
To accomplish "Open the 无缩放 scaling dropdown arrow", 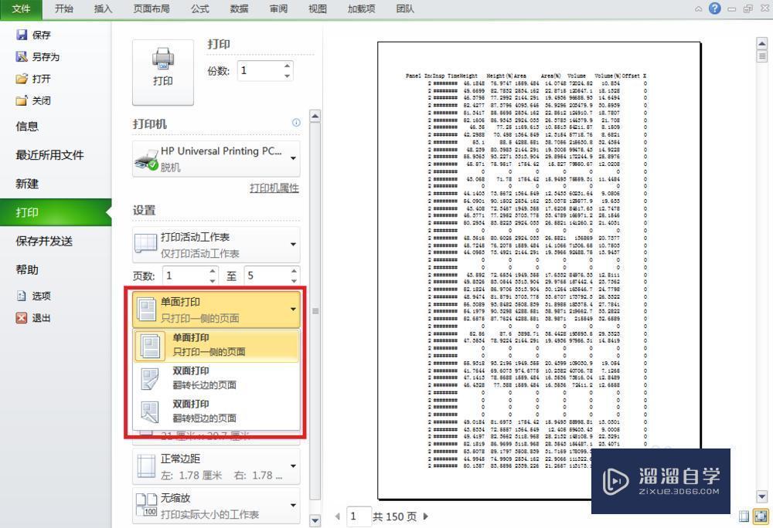I will [291, 506].
